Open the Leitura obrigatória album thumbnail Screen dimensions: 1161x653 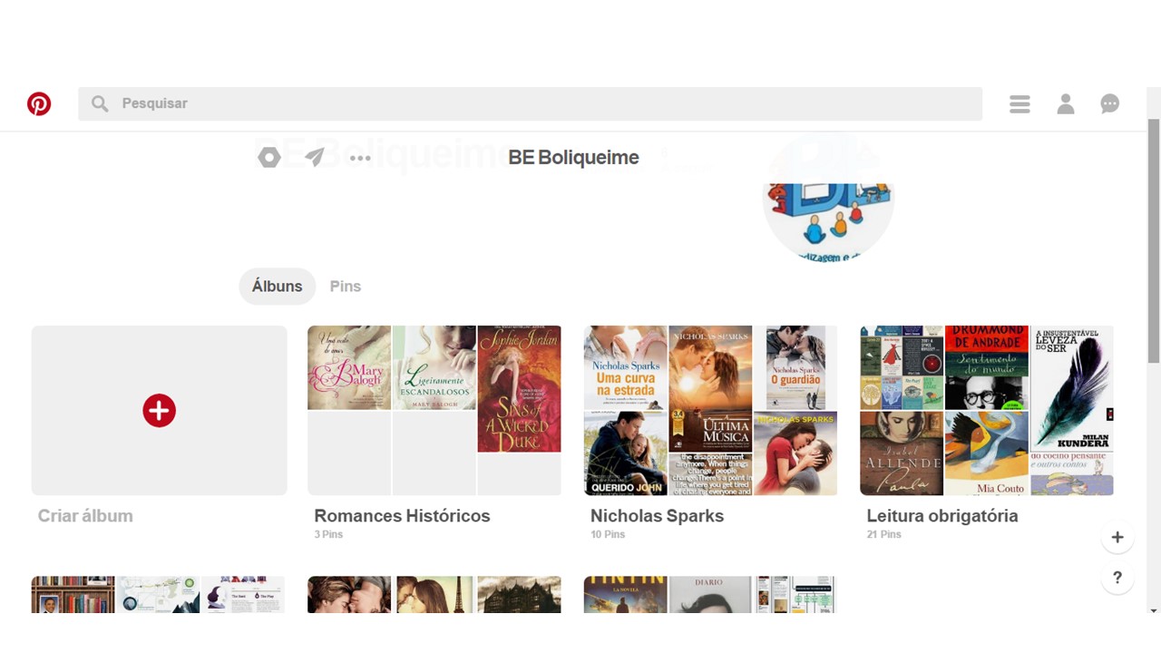pyautogui.click(x=987, y=410)
